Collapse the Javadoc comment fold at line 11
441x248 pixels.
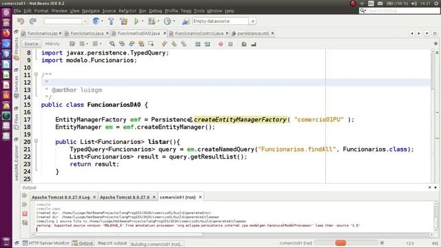click(36, 74)
